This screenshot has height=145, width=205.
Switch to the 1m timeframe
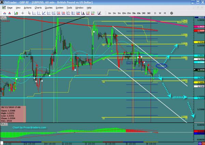click(109, 13)
